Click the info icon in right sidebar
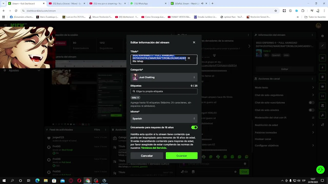 click(322, 36)
